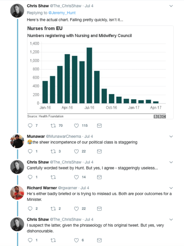This screenshot has height=246, width=184.
Task: Click the Jul 4 timestamp on first tweet
Action: coord(89,6)
